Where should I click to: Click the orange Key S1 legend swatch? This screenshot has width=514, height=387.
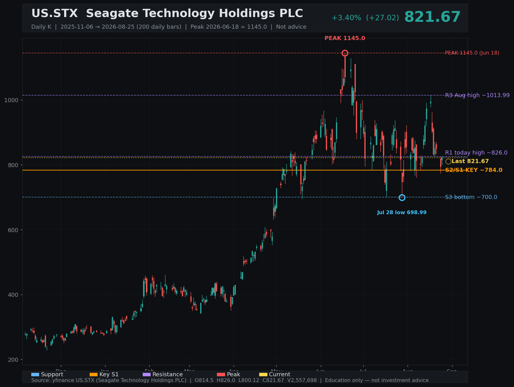tap(94, 374)
